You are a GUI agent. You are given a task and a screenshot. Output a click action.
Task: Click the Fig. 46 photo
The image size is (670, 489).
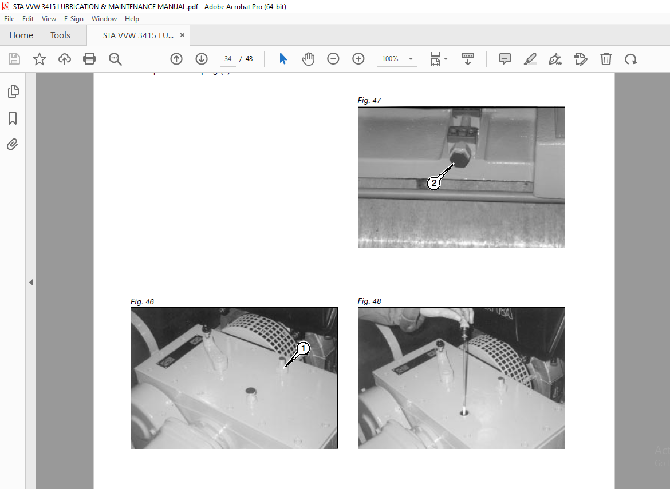[x=234, y=377]
